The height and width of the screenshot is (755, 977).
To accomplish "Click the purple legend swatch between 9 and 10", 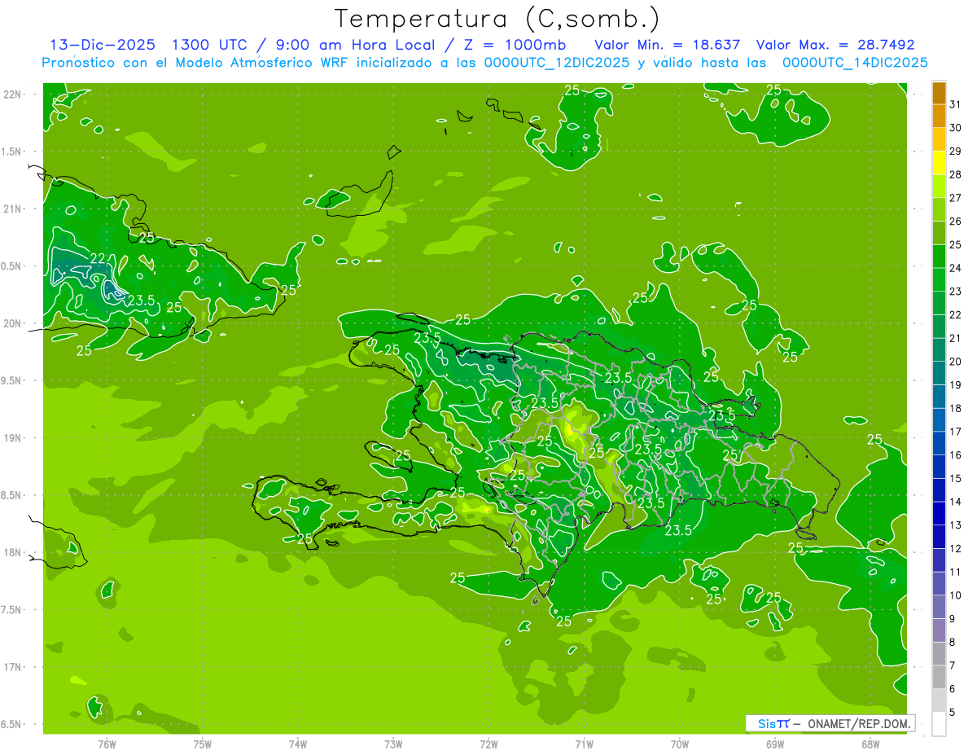I will click(x=939, y=607).
